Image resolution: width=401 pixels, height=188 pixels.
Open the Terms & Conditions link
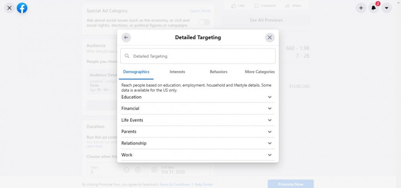click(x=175, y=184)
